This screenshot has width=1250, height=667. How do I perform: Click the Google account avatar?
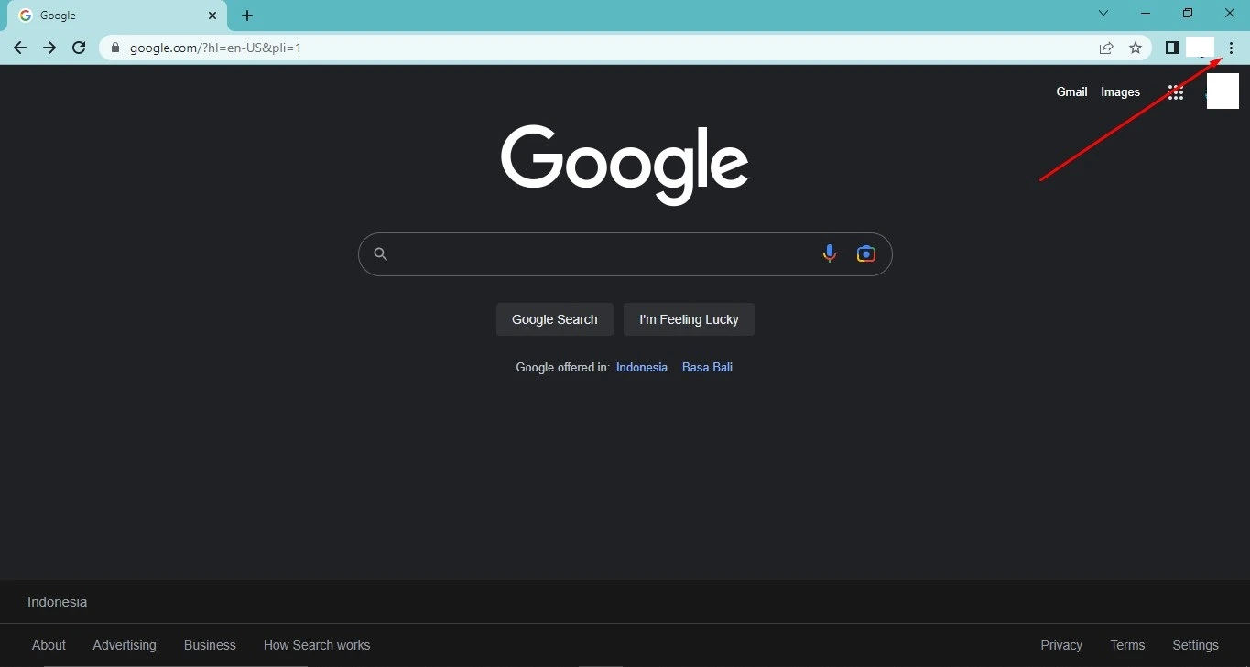1223,91
